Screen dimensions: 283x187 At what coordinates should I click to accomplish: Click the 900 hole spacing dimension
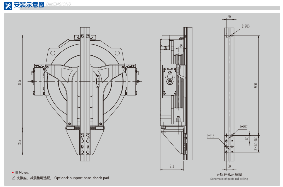click(256, 85)
